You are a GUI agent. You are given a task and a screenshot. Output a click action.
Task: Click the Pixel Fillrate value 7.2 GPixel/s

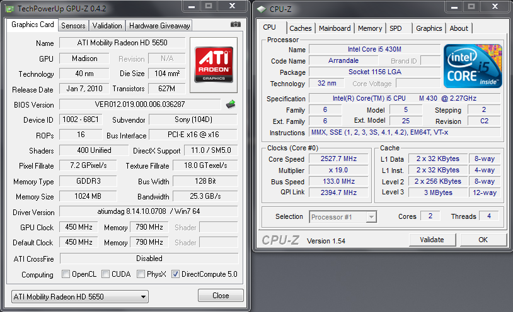coord(88,165)
